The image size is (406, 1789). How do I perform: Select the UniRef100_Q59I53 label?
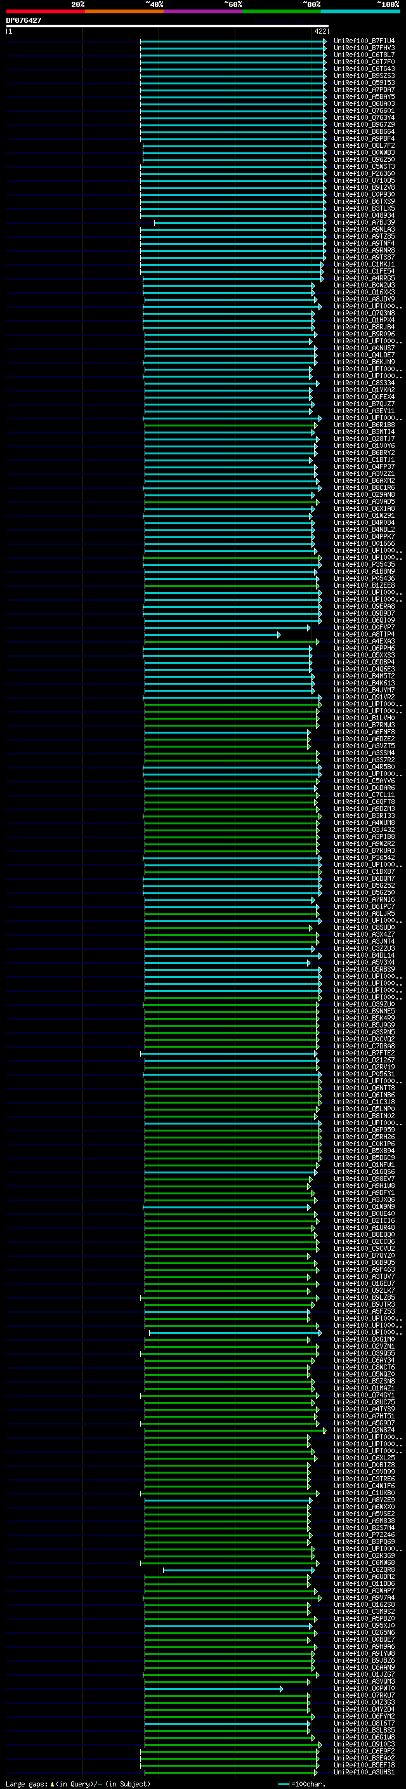[363, 83]
